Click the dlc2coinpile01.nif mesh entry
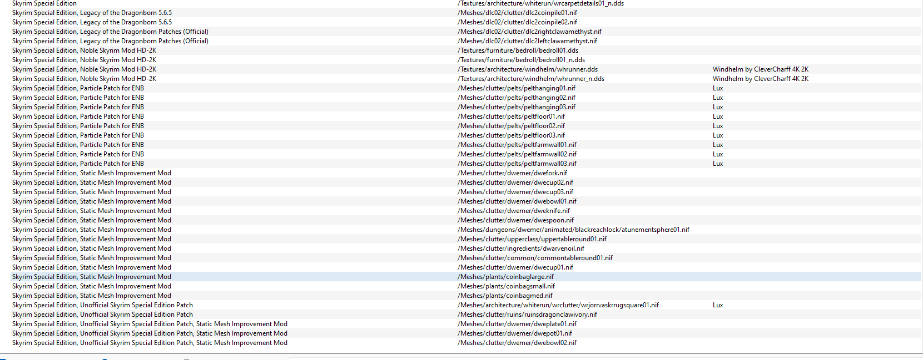The image size is (923, 360). click(517, 13)
